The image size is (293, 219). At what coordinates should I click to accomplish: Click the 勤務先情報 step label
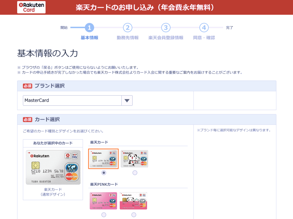click(x=128, y=38)
